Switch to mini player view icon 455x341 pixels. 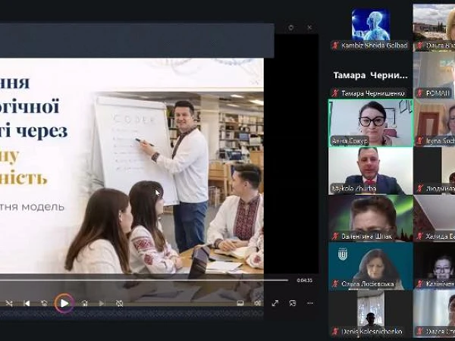click(292, 303)
